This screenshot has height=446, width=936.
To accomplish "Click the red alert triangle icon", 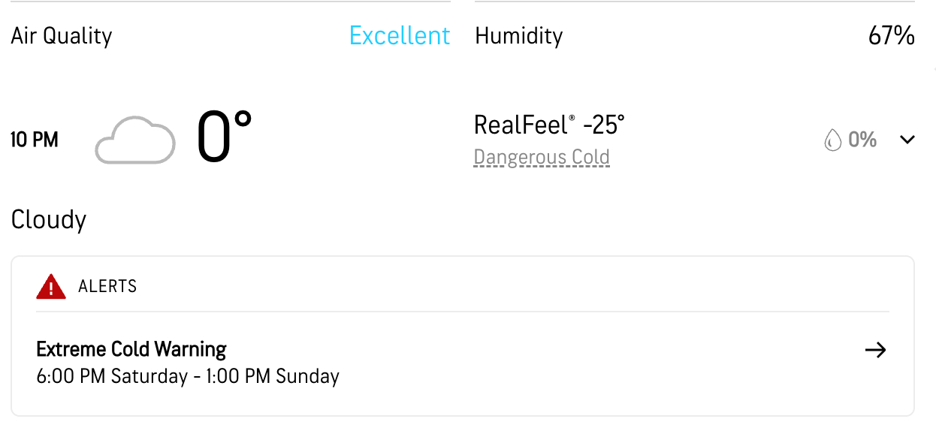I will [x=51, y=286].
